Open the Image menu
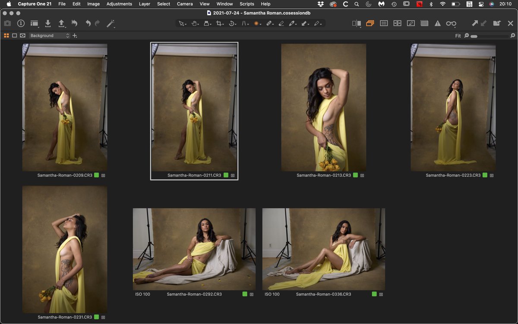 [x=93, y=4]
